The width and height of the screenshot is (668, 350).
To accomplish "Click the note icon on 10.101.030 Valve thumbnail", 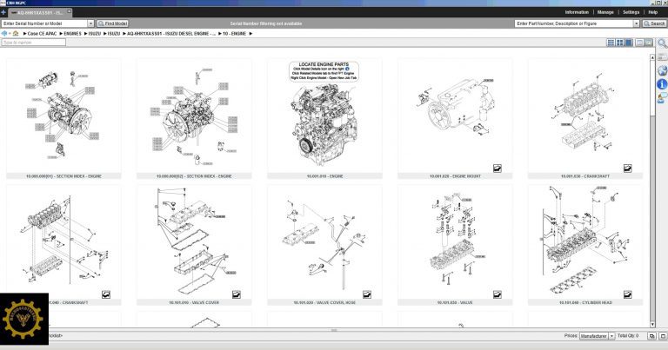I will [498, 294].
